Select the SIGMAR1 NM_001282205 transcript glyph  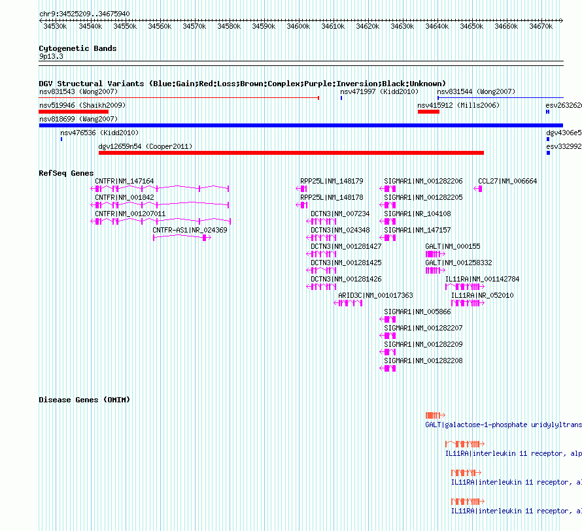tap(388, 205)
